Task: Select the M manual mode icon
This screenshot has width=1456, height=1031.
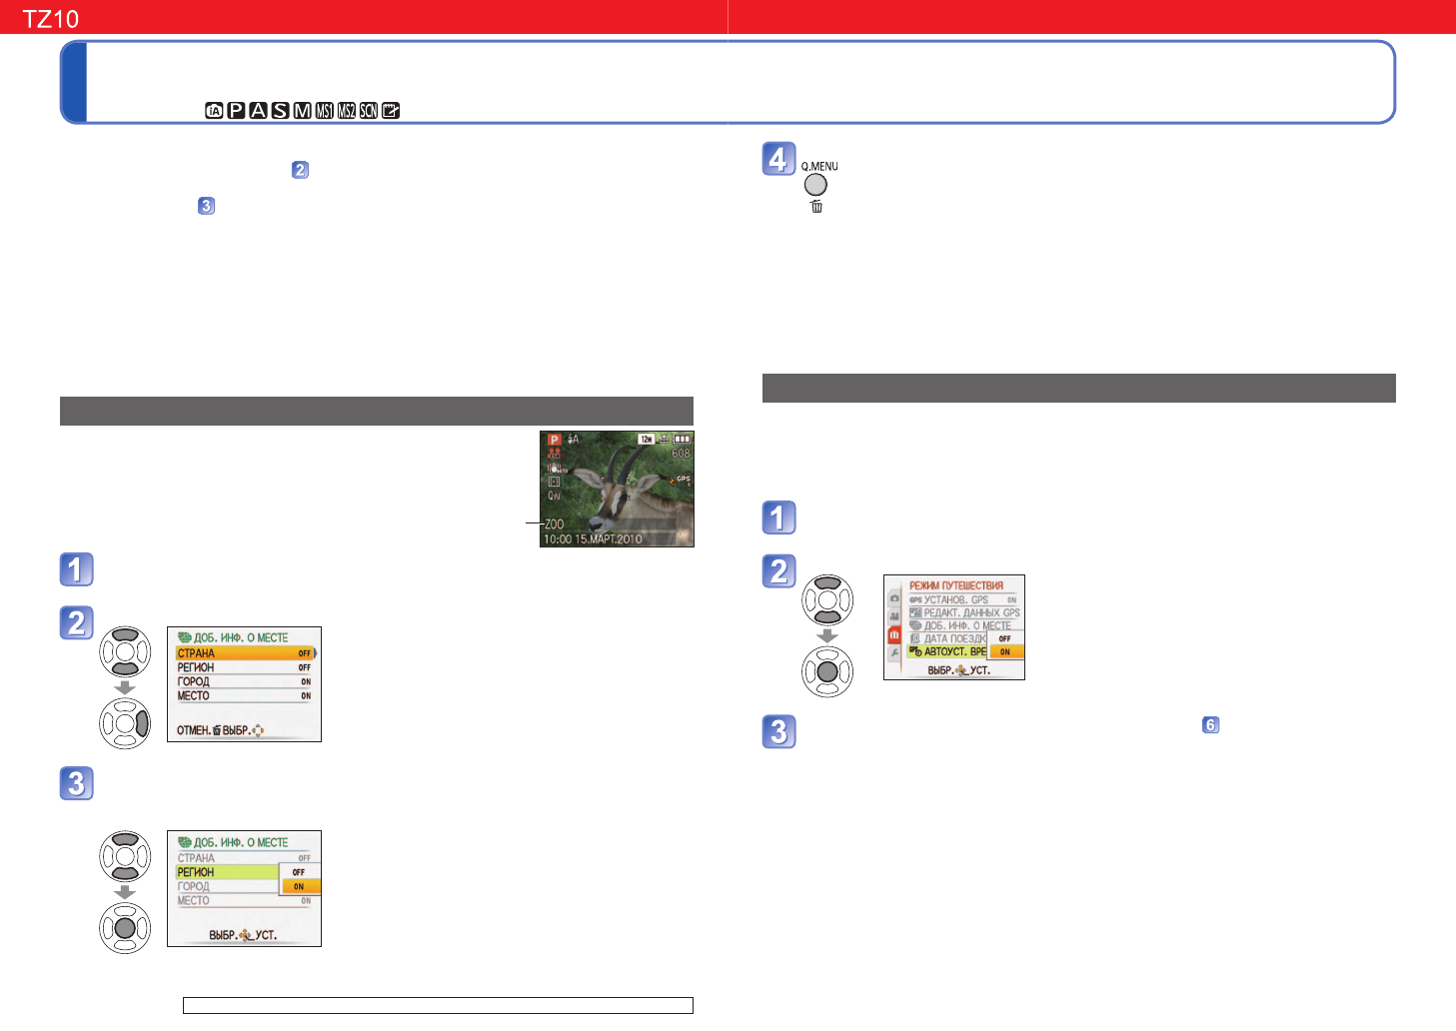Action: (302, 111)
